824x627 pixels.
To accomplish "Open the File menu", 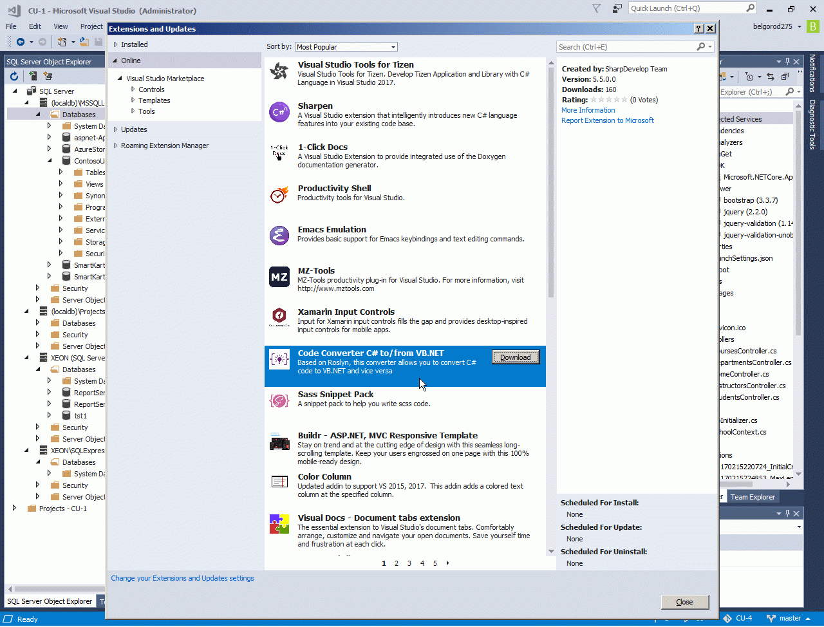I will click(11, 26).
